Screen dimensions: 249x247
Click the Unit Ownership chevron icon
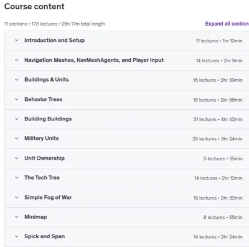[17, 158]
